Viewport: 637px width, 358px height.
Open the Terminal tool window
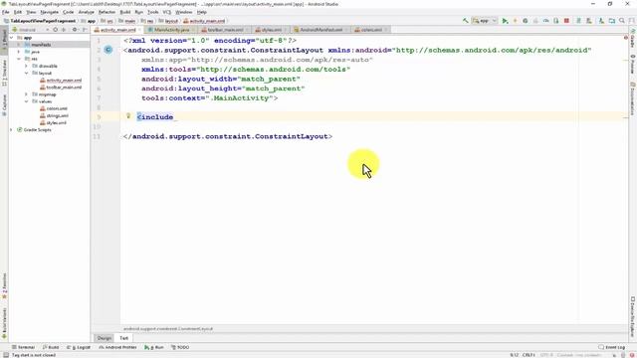click(23, 347)
